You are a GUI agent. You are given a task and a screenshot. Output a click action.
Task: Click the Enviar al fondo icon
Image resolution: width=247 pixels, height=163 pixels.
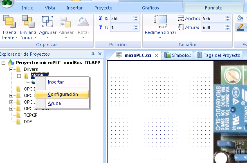coord(28,21)
